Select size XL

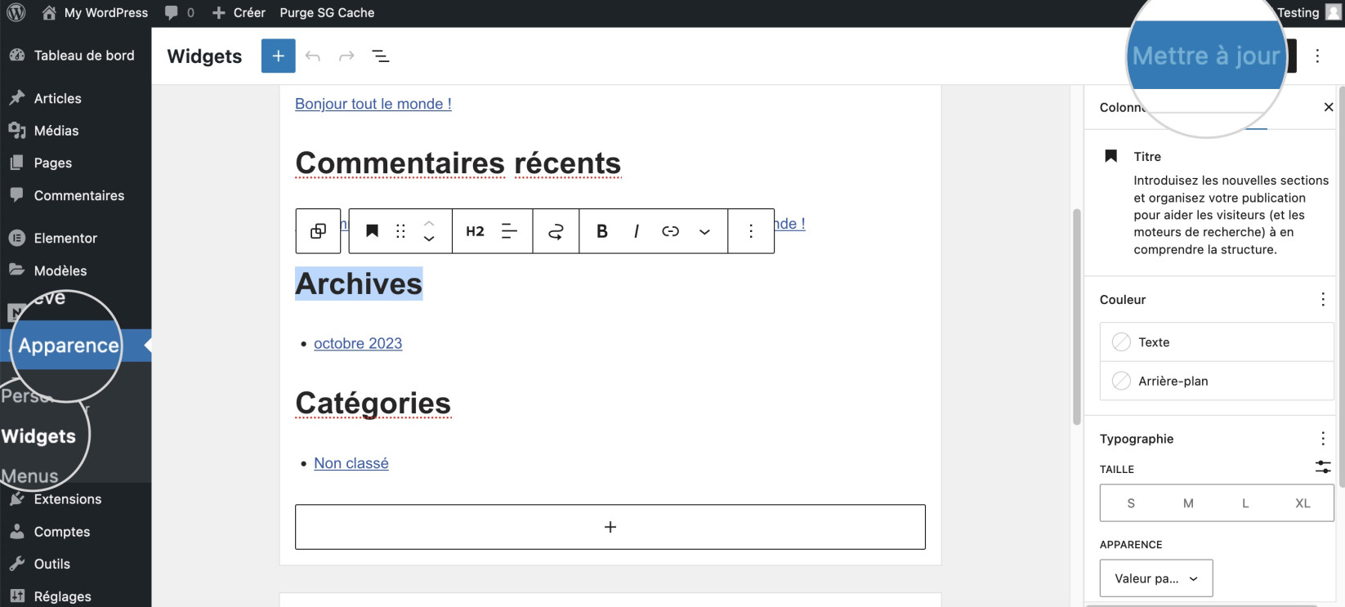[1303, 503]
